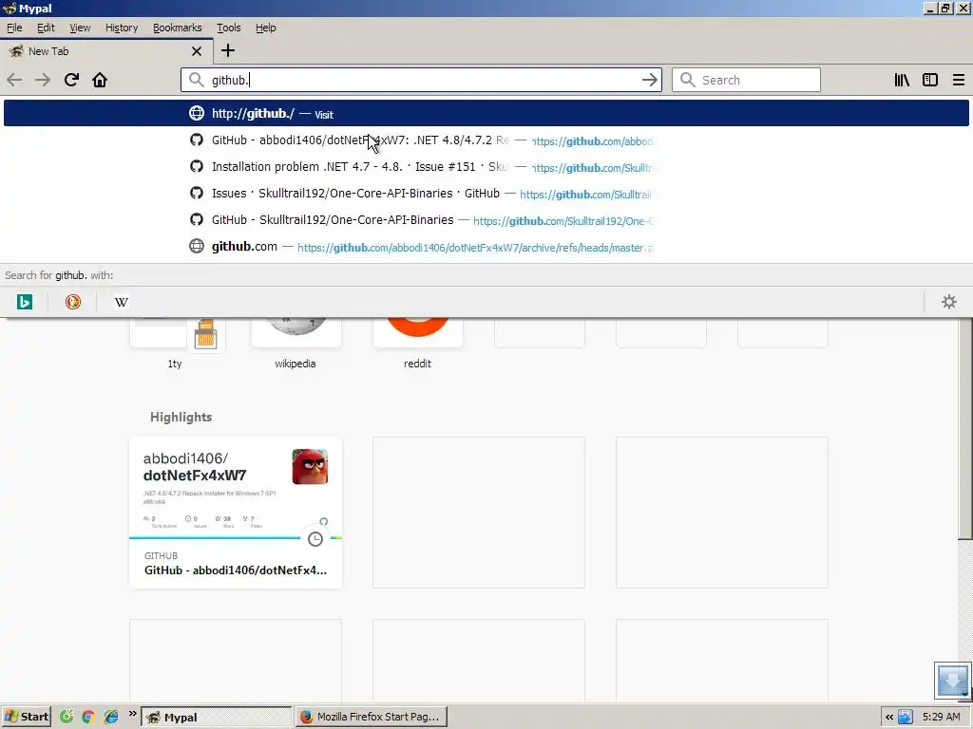Launch Chrome from quick launch
The width and height of the screenshot is (973, 729).
(x=88, y=718)
